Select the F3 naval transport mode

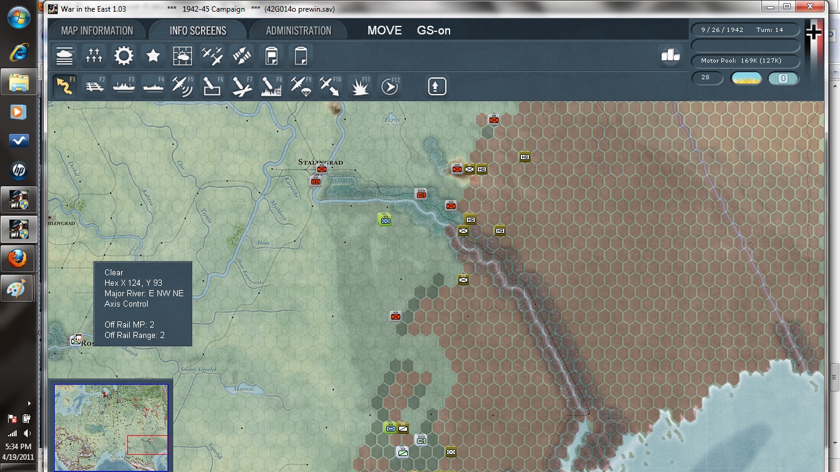124,86
